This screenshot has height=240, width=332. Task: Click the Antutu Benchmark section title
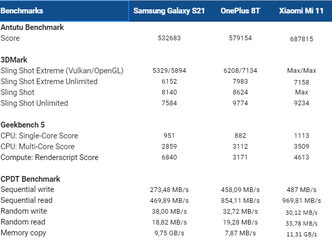[32, 27]
